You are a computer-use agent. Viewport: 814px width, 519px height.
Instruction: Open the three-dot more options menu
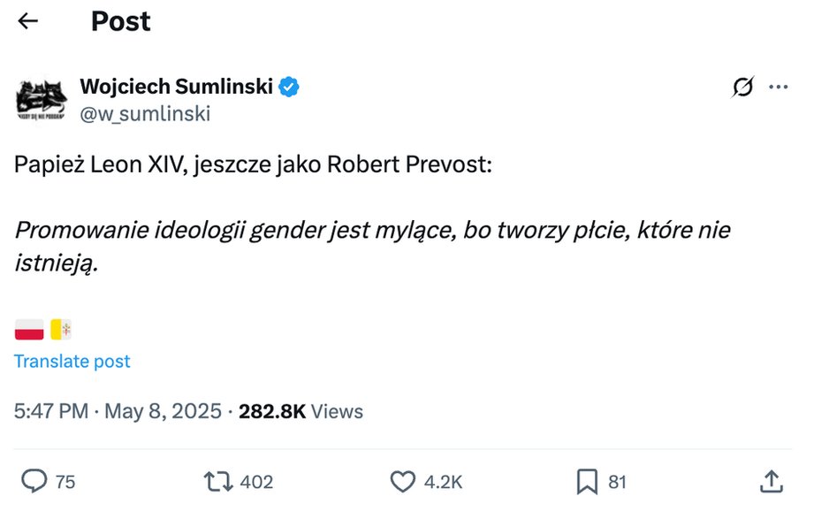click(x=778, y=87)
